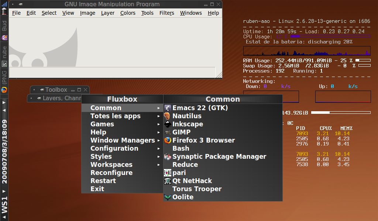Screen dimensions: 378x221
Task: Choose Exit in Fluxbox menu
Action: (x=123, y=189)
